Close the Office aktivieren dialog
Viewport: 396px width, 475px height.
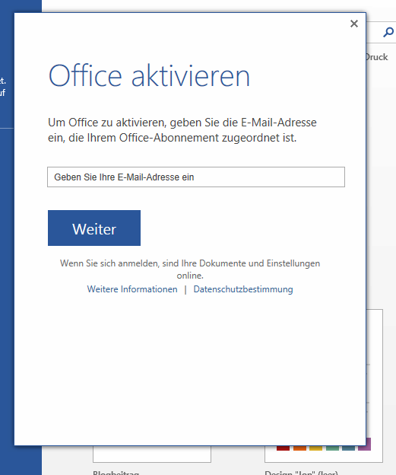[x=354, y=24]
